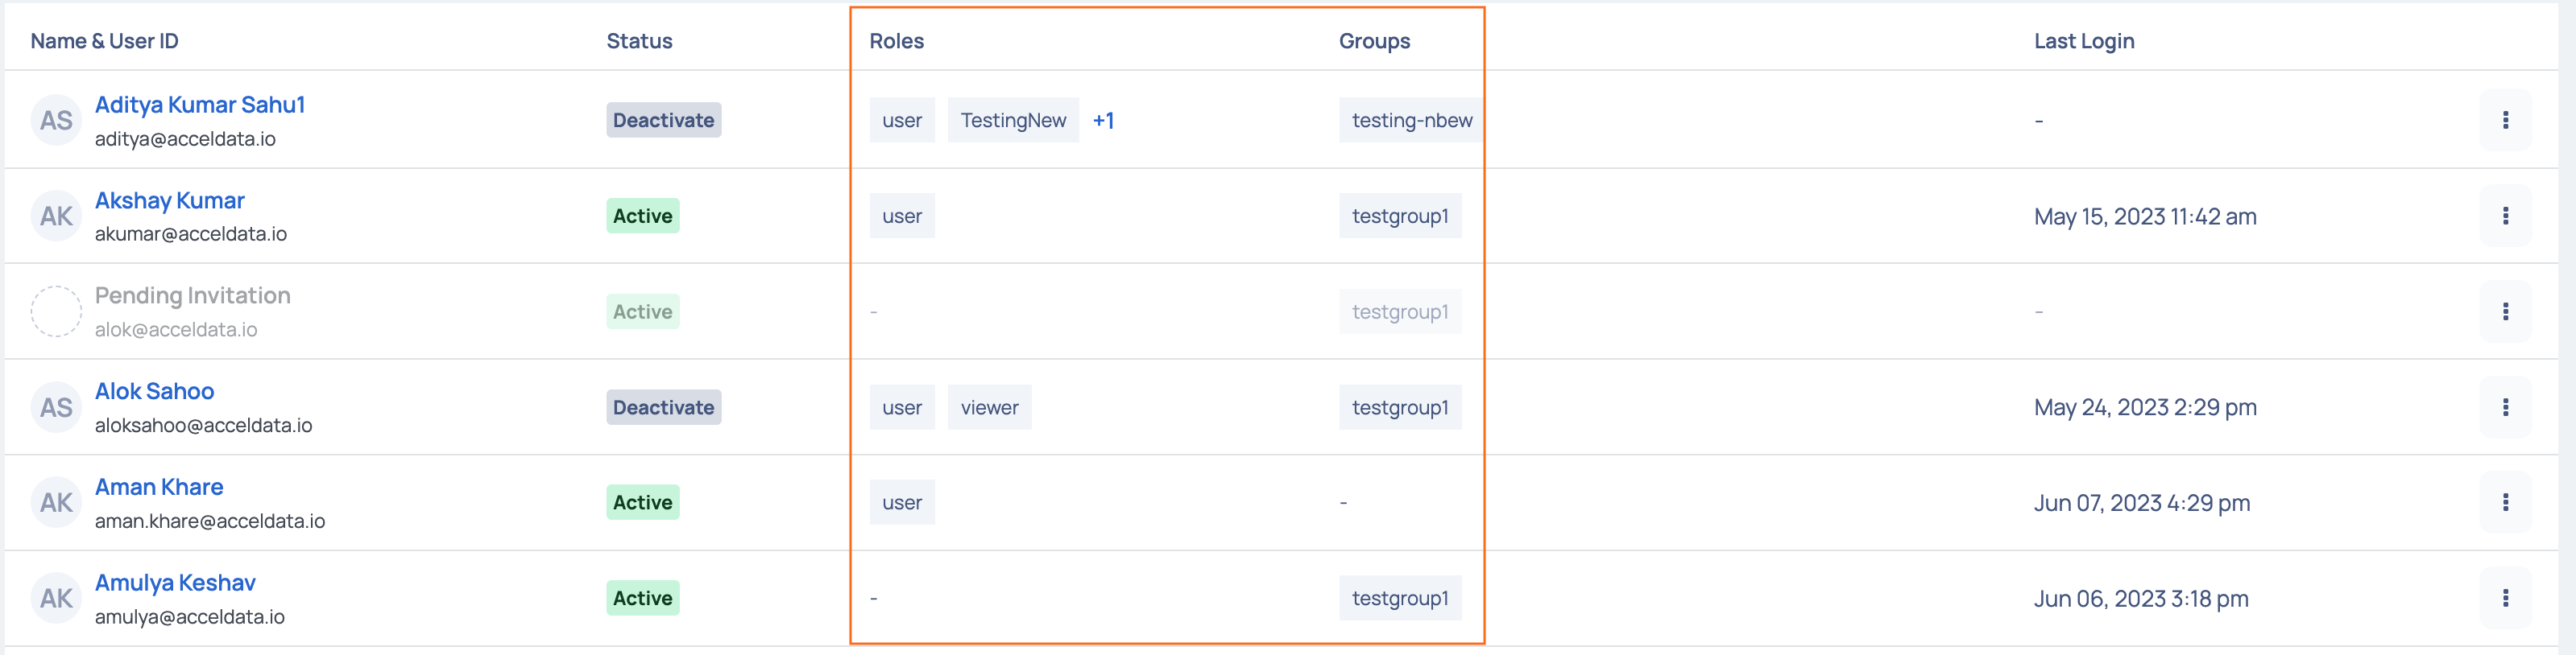The width and height of the screenshot is (2576, 655).
Task: Click the AK avatar next to Amulya Keshav
Action: [x=56, y=598]
